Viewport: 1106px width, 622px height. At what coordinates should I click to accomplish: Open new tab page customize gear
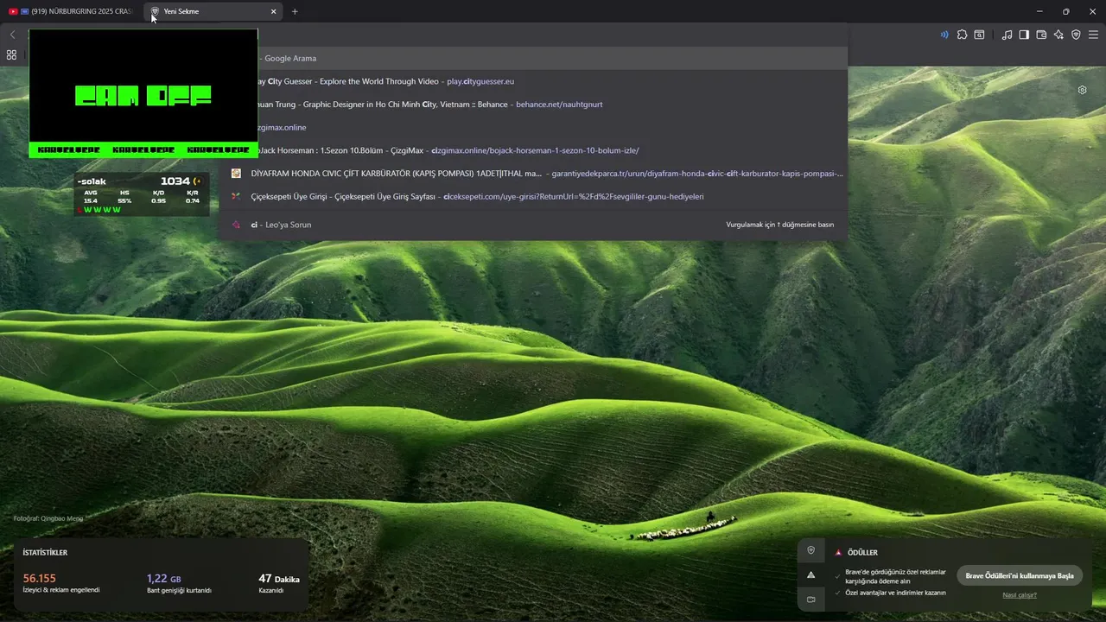[1082, 90]
